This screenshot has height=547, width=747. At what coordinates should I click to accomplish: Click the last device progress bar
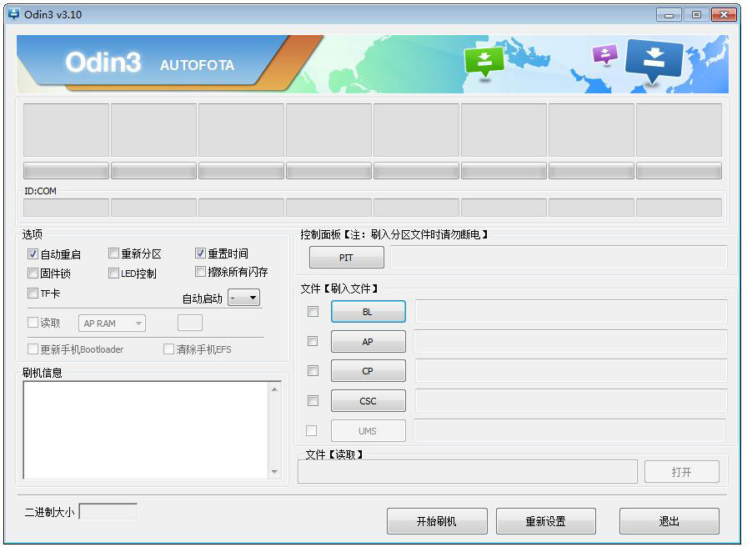(x=679, y=171)
